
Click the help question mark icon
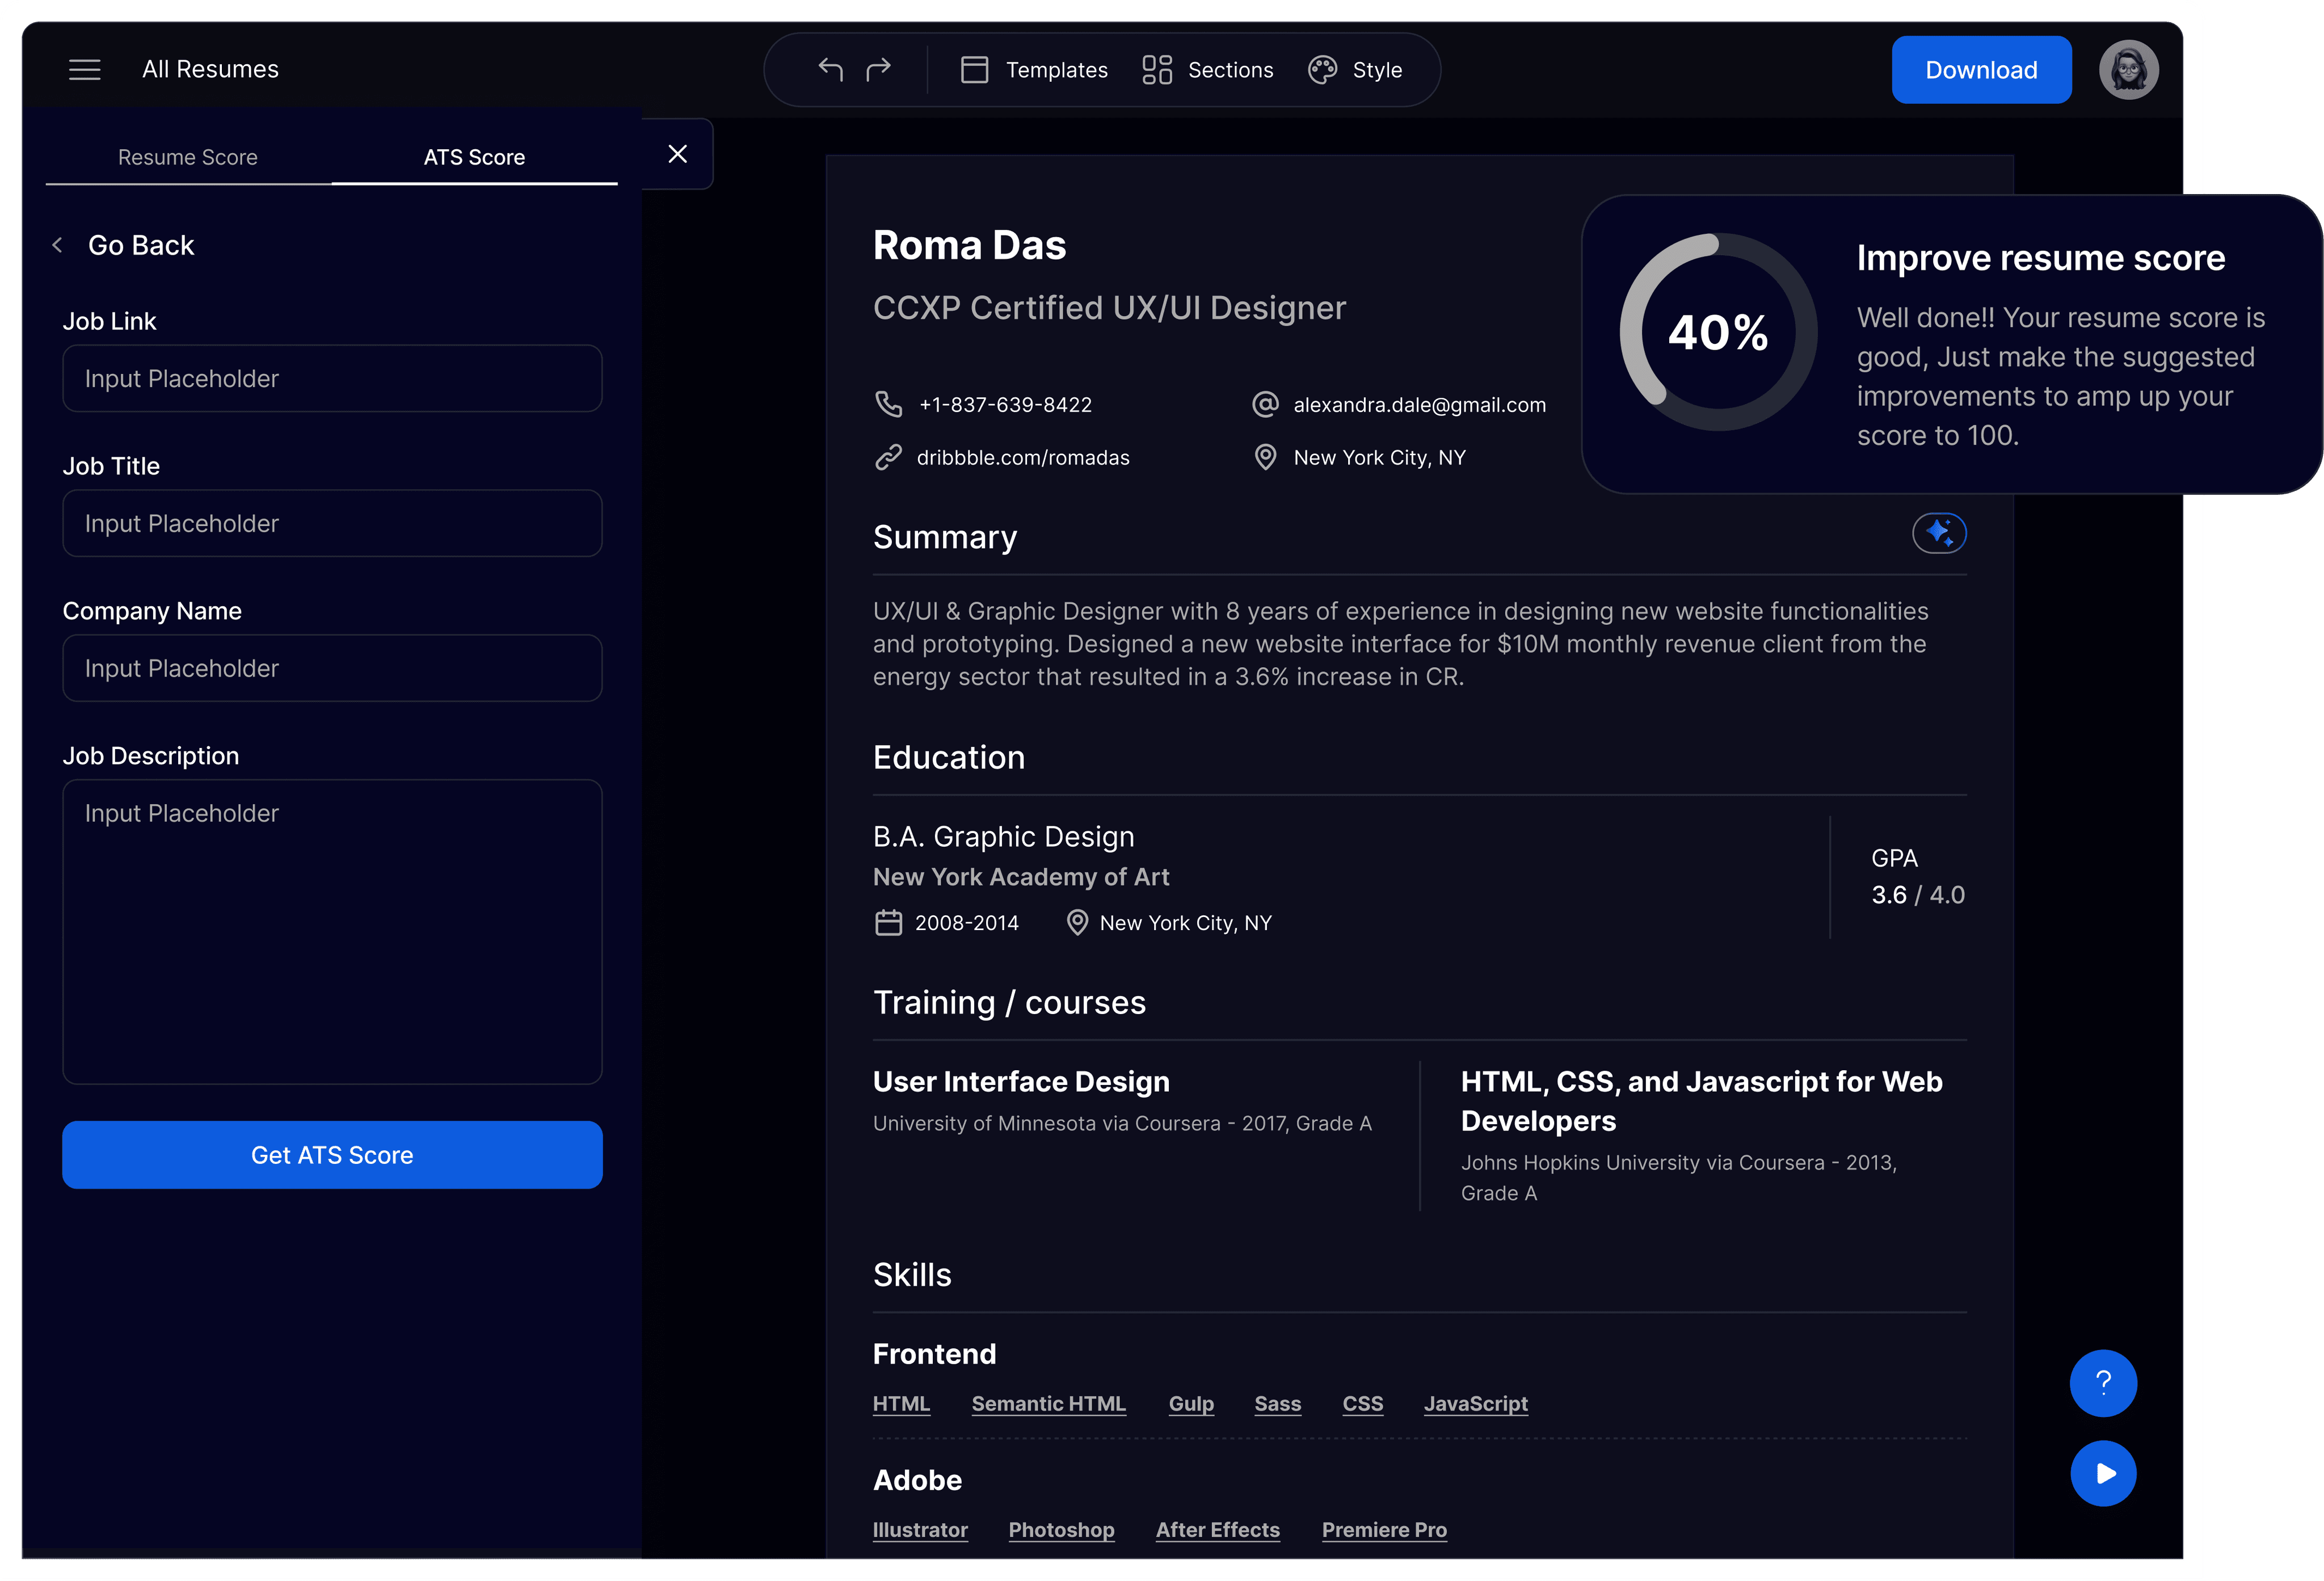pyautogui.click(x=2103, y=1383)
